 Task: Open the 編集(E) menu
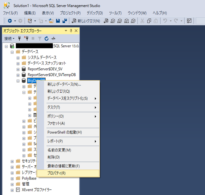coord(30,13)
